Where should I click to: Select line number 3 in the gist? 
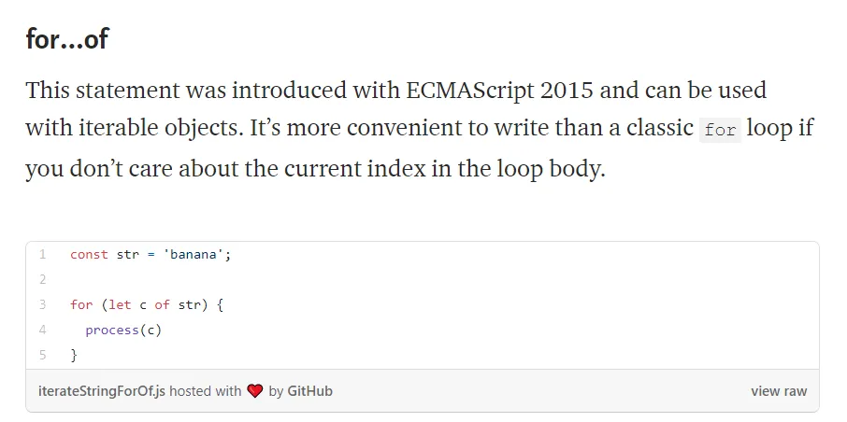(x=43, y=304)
